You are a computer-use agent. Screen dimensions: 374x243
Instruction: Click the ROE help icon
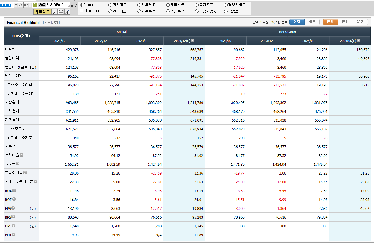[14, 199]
